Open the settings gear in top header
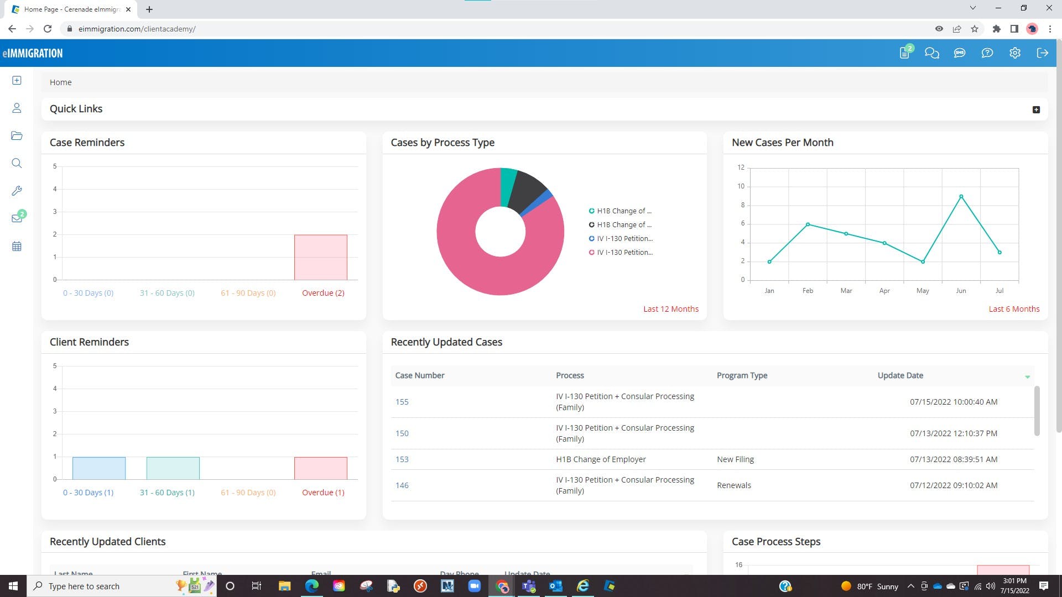The height and width of the screenshot is (597, 1062). coord(1014,53)
